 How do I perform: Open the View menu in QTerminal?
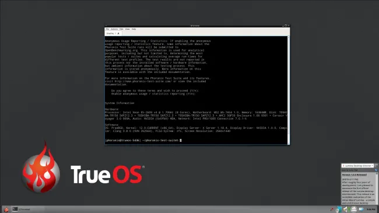point(127,29)
